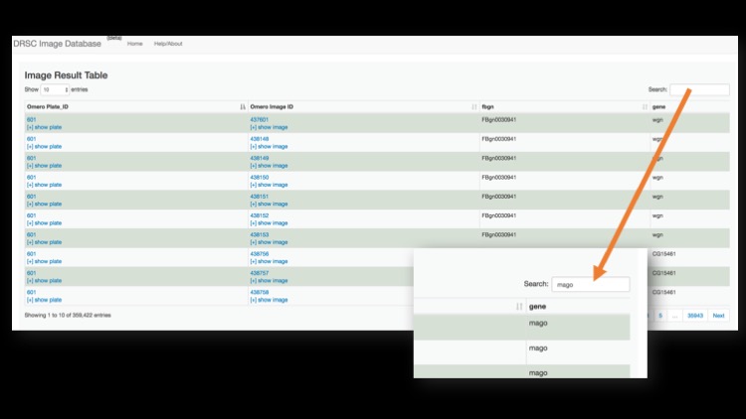
Task: Expand show image under ID 438153
Action: point(269,242)
